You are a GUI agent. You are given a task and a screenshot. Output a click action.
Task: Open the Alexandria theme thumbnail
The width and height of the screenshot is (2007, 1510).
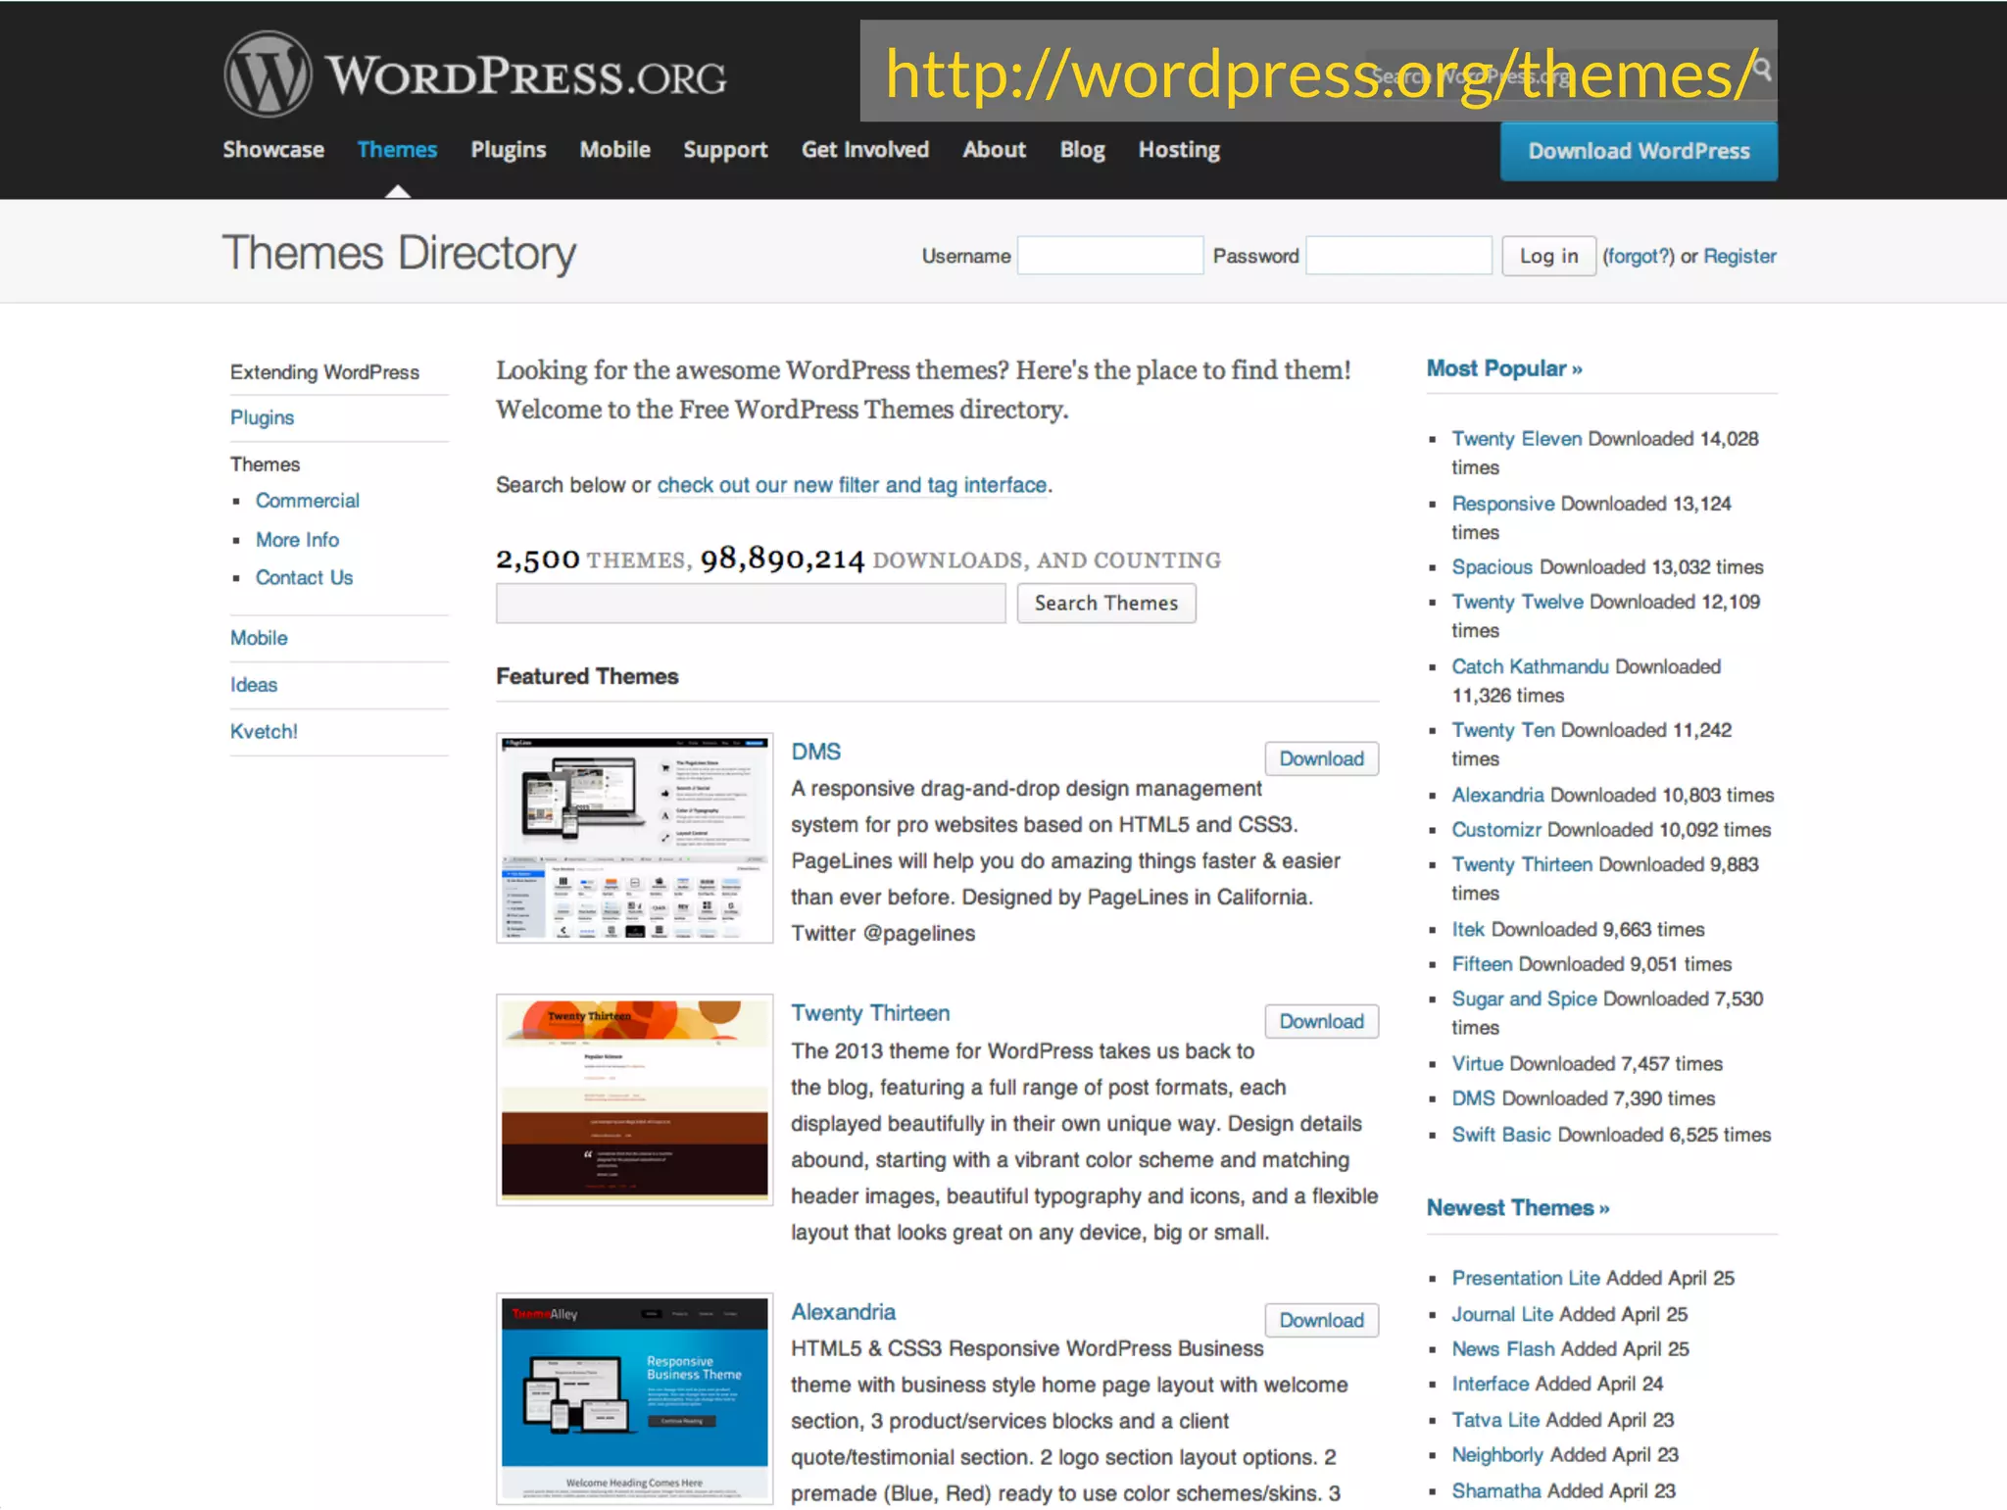634,1398
